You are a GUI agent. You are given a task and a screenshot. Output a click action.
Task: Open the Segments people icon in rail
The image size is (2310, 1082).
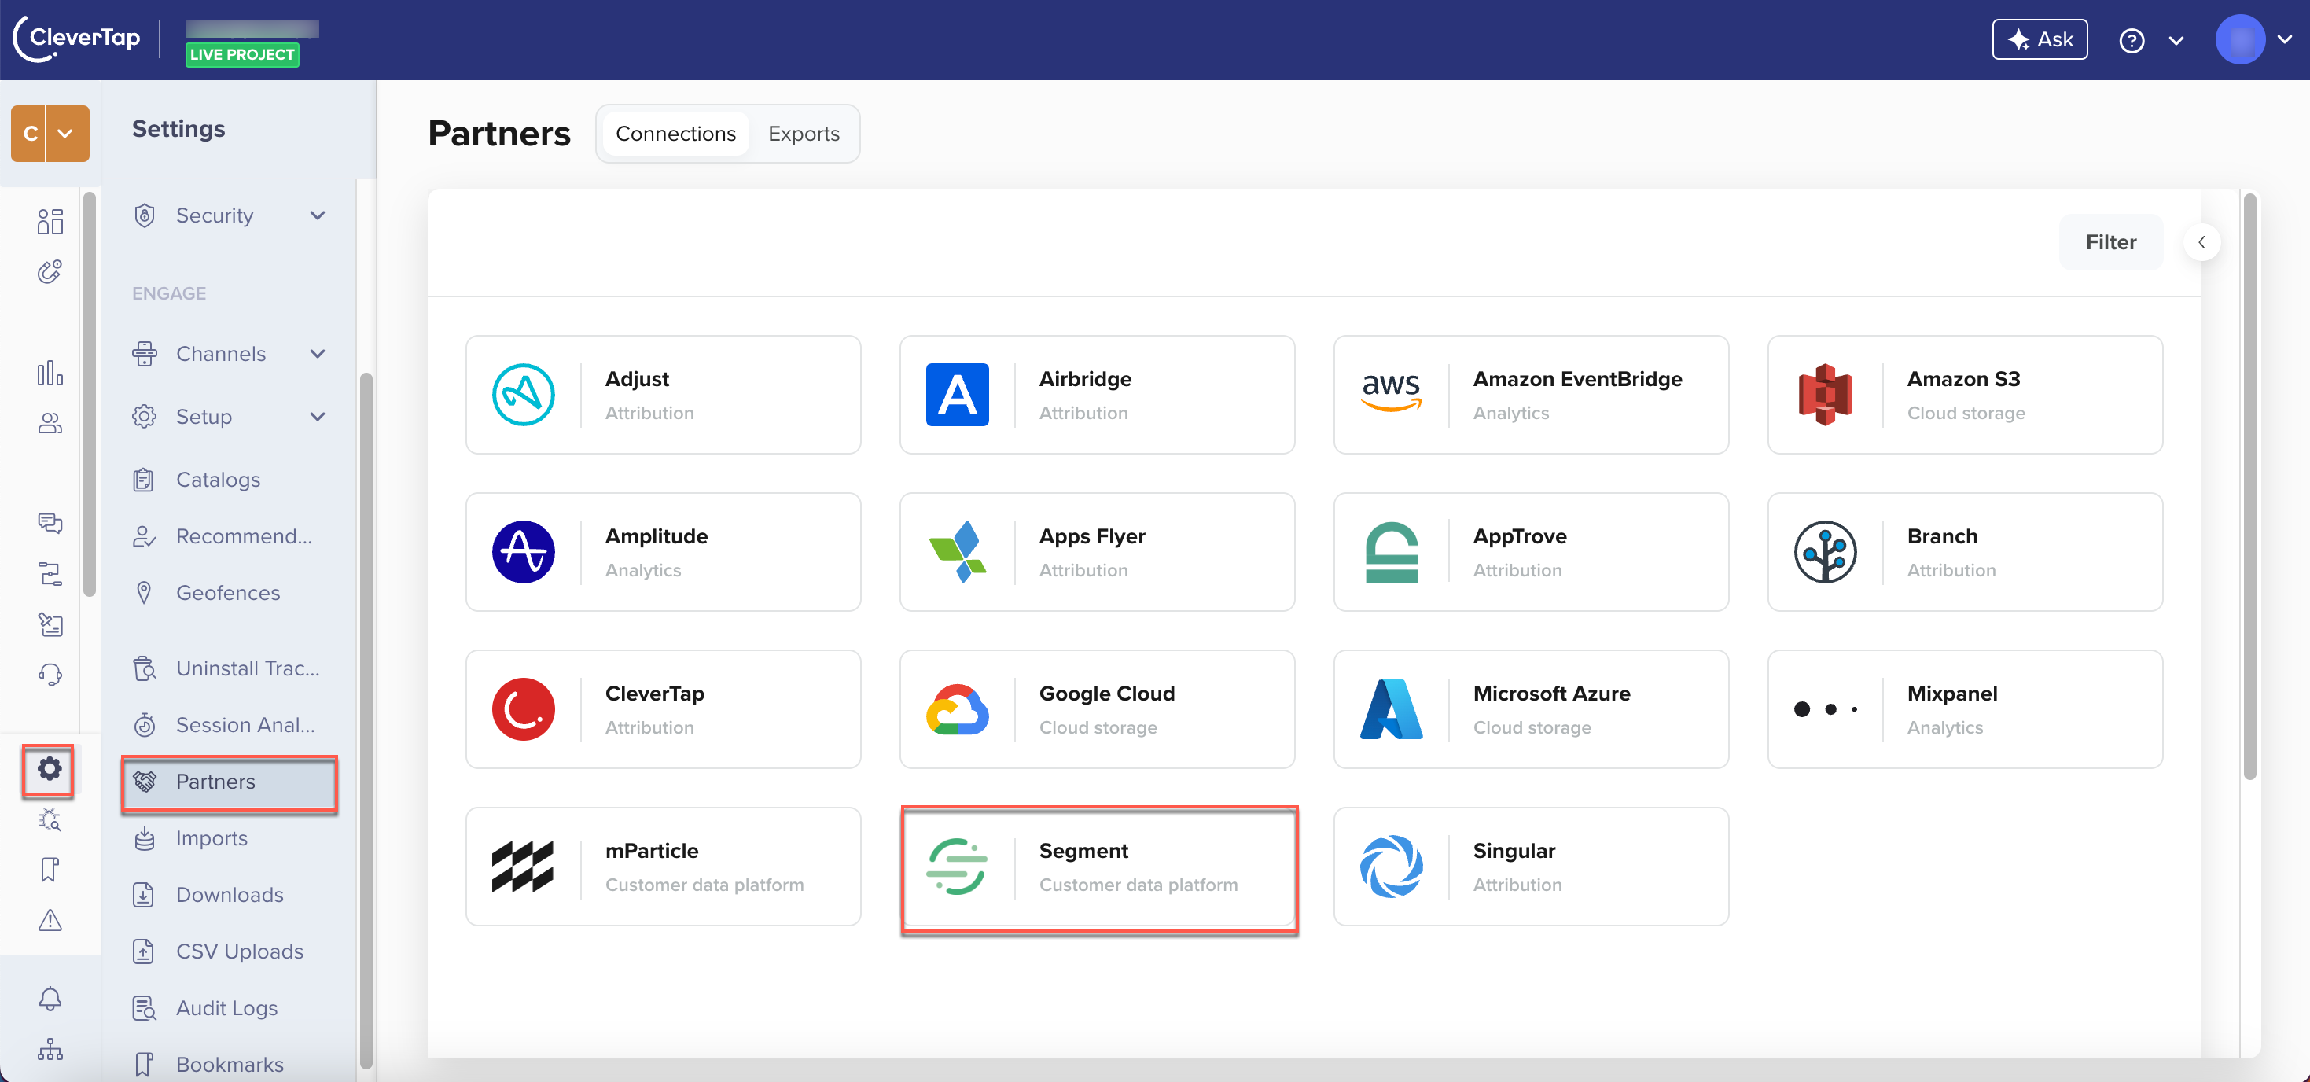[50, 422]
